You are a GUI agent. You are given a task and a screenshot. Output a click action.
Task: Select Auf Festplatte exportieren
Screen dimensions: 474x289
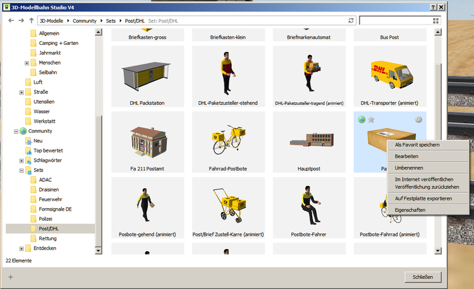(x=428, y=199)
